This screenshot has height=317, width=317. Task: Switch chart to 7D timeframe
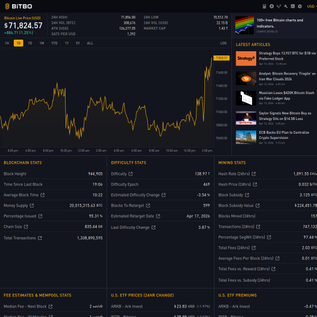click(30, 43)
